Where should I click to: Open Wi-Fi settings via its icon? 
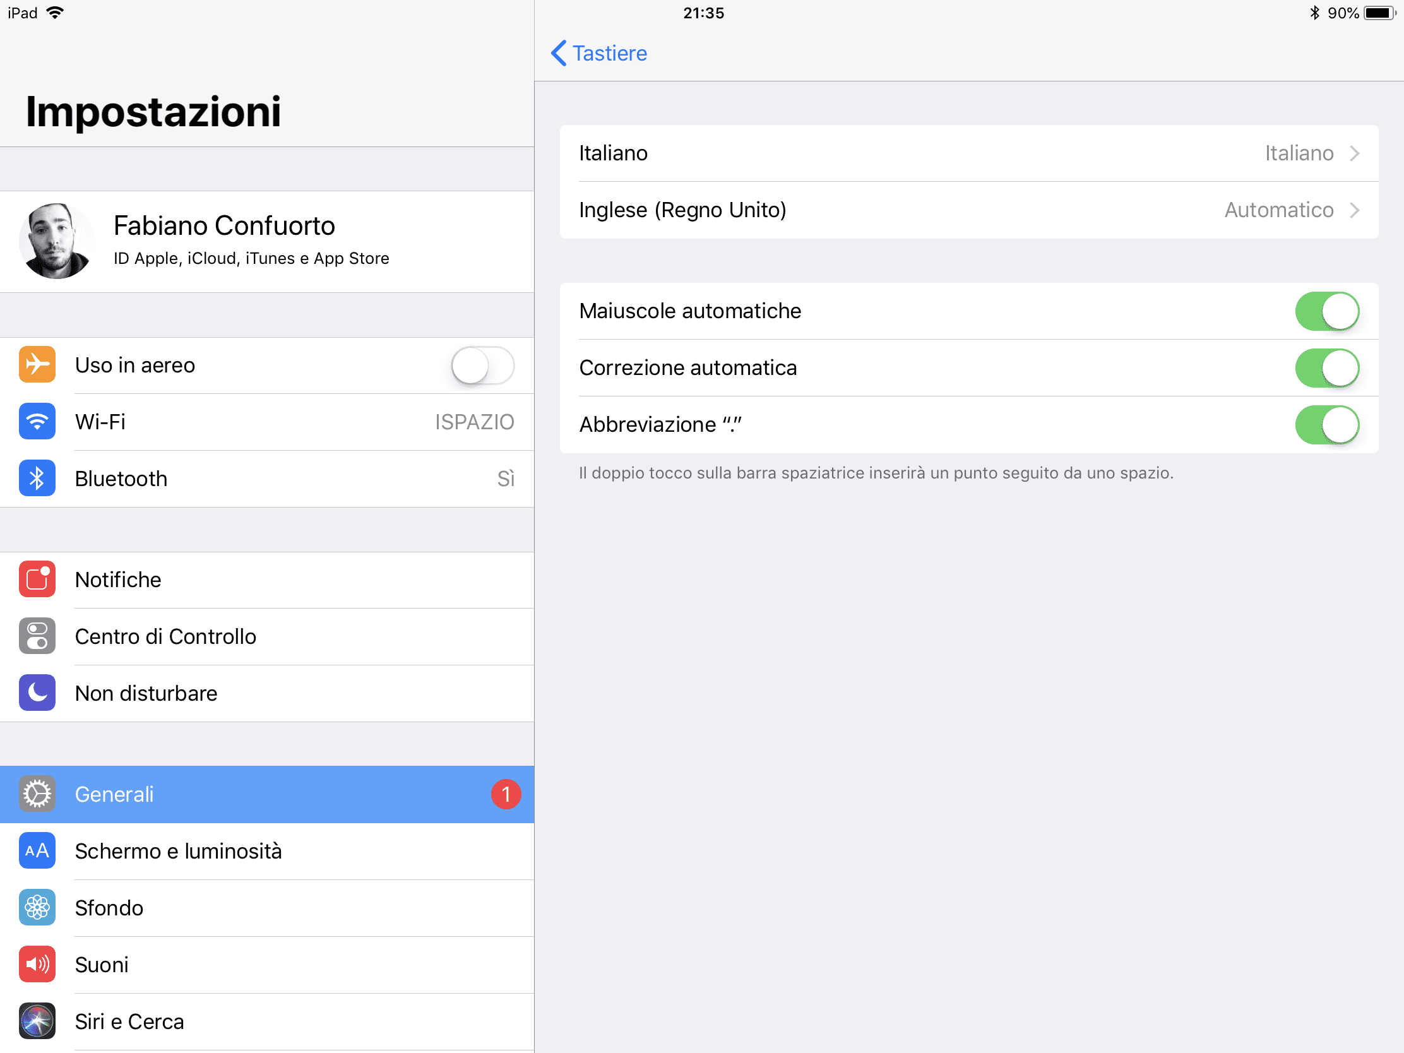[37, 422]
